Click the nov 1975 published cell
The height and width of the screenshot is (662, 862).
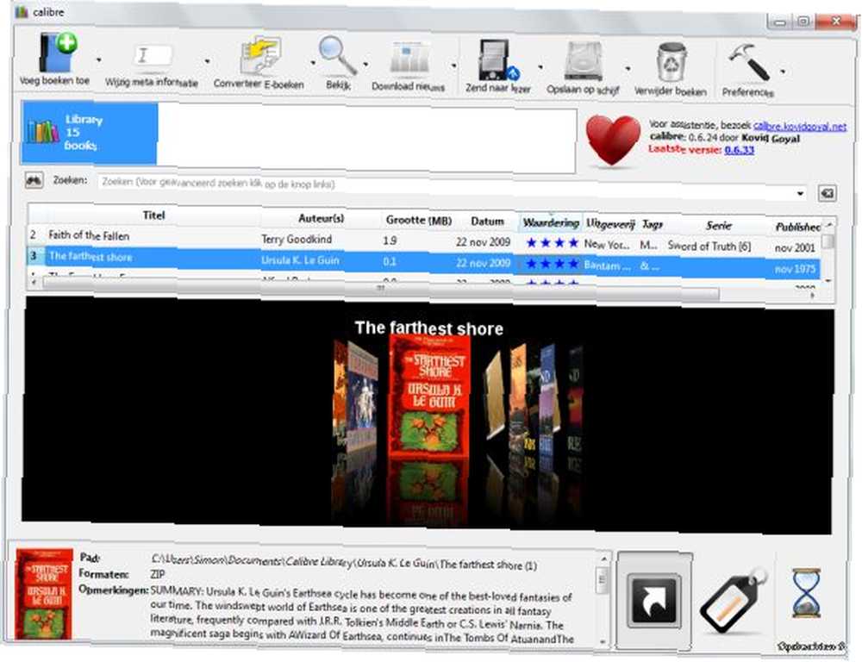point(795,269)
